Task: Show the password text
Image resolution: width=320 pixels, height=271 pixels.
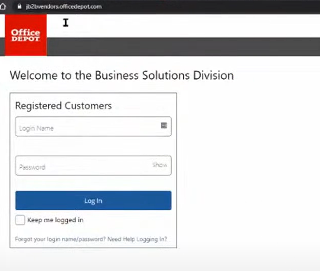Action: (159, 165)
